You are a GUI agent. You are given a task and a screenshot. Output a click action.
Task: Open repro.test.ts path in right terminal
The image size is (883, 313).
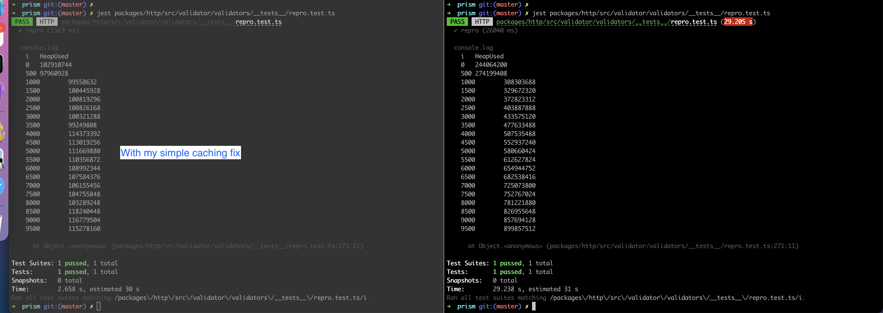point(606,22)
